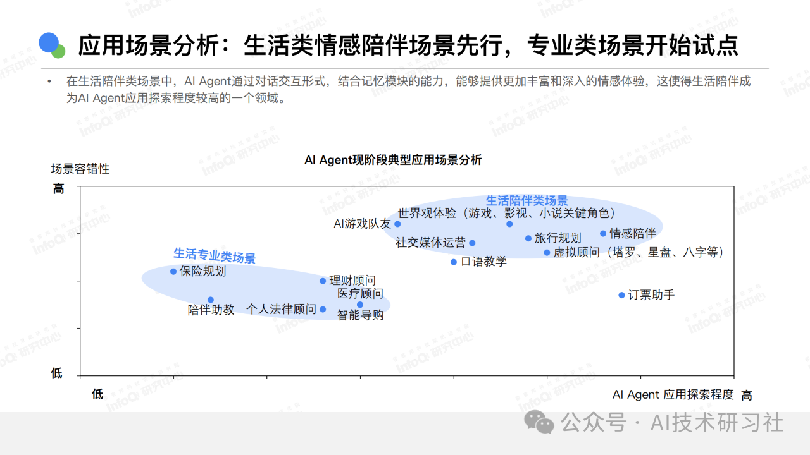Image resolution: width=810 pixels, height=455 pixels.
Task: Click the 智能导购 label text
Action: click(360, 315)
